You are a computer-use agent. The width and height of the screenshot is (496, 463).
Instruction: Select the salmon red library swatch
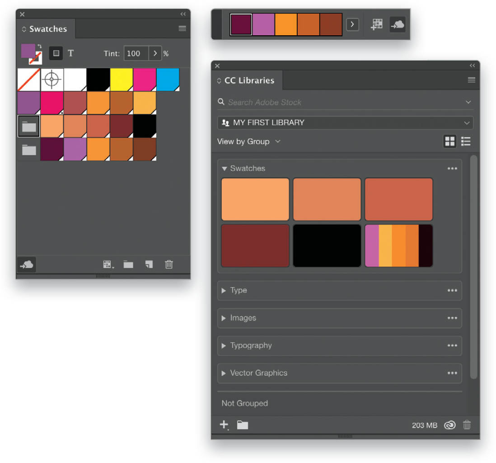tap(398, 199)
